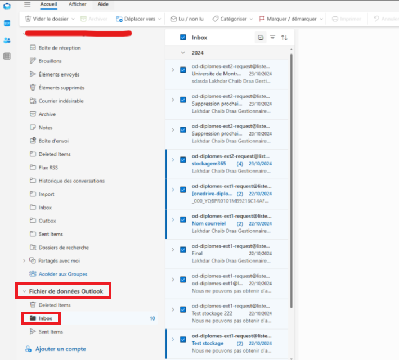The height and width of the screenshot is (360, 399).
Task: Open the Calendar icon in left rail
Action: (7, 24)
